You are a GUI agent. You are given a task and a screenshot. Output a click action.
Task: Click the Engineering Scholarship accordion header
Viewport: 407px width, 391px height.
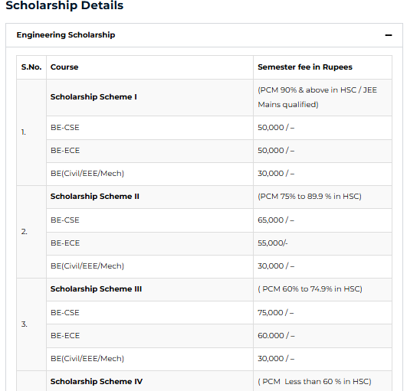coord(204,35)
